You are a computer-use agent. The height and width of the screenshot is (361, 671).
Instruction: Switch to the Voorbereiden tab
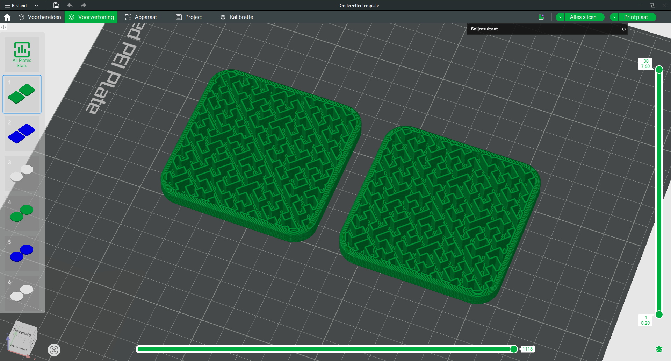pyautogui.click(x=39, y=17)
